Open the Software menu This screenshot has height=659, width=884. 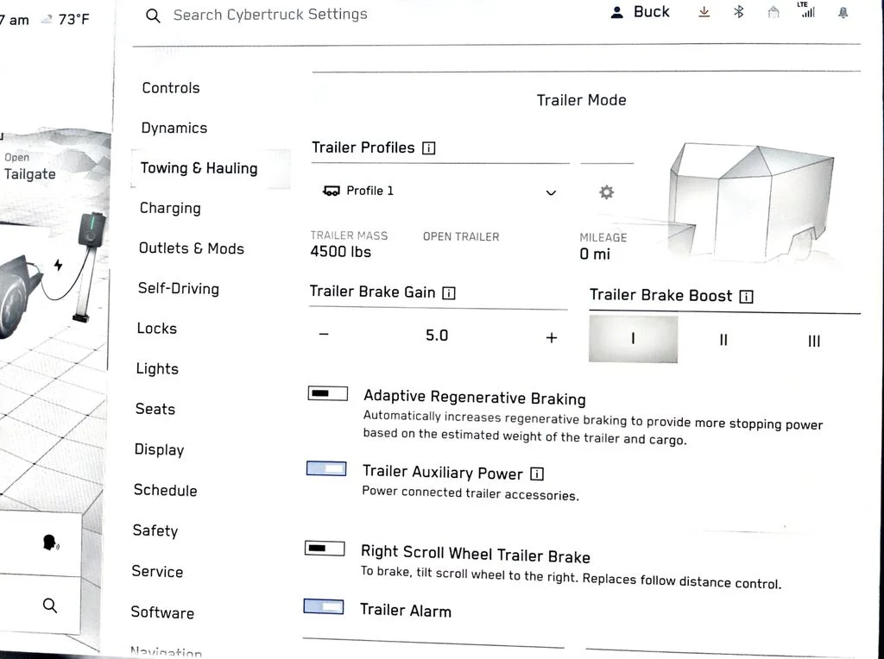(162, 612)
